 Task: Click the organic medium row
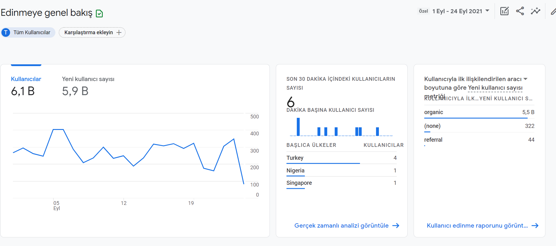[x=479, y=112]
